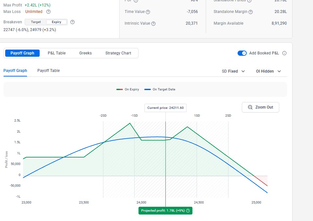Click Zoom Out button
This screenshot has height=221, width=313.
[x=260, y=107]
